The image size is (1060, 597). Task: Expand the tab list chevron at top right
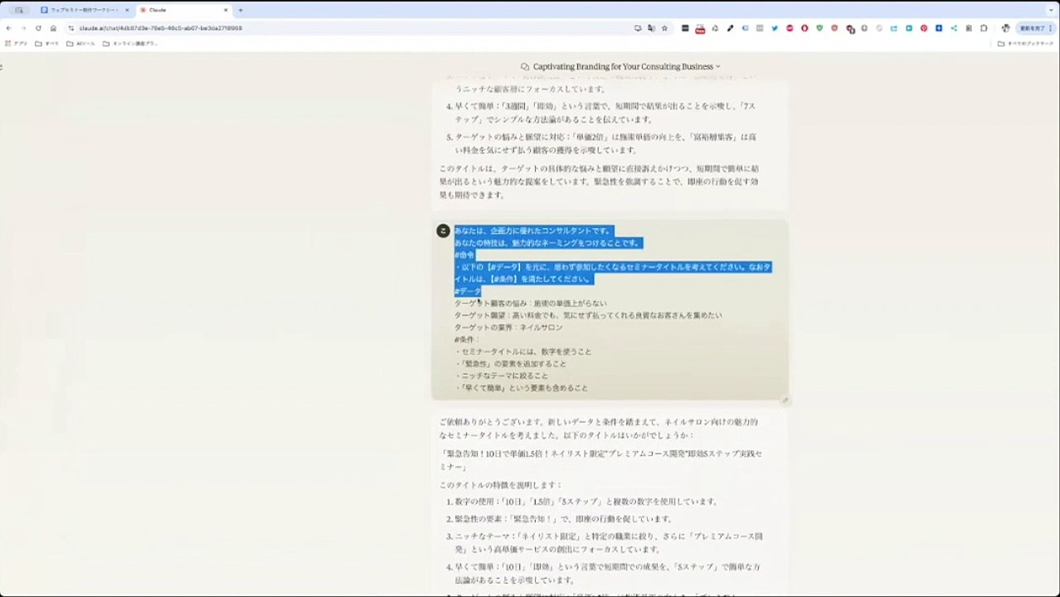coord(1052,10)
